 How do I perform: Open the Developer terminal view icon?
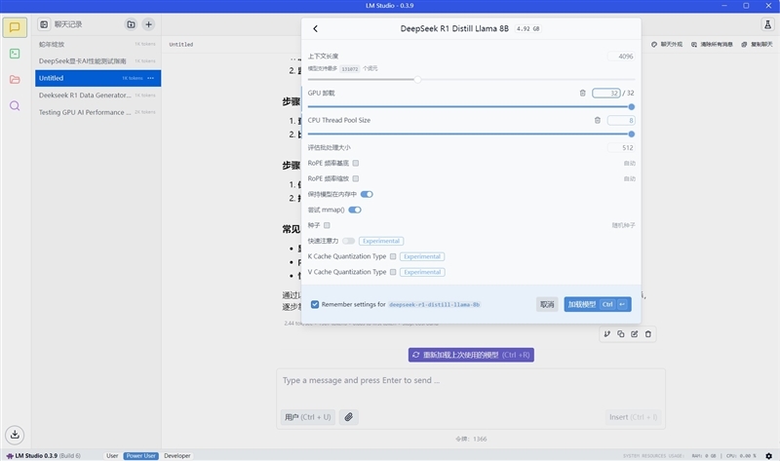[x=15, y=54]
